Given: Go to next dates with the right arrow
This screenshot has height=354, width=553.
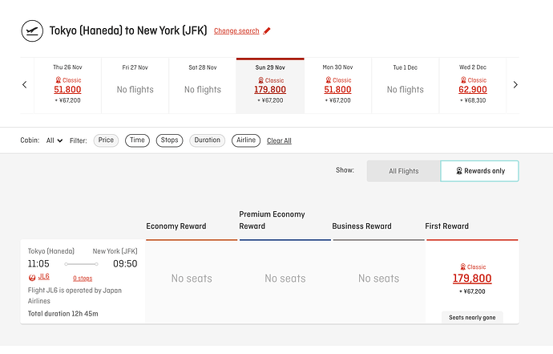Looking at the screenshot, I should point(515,85).
